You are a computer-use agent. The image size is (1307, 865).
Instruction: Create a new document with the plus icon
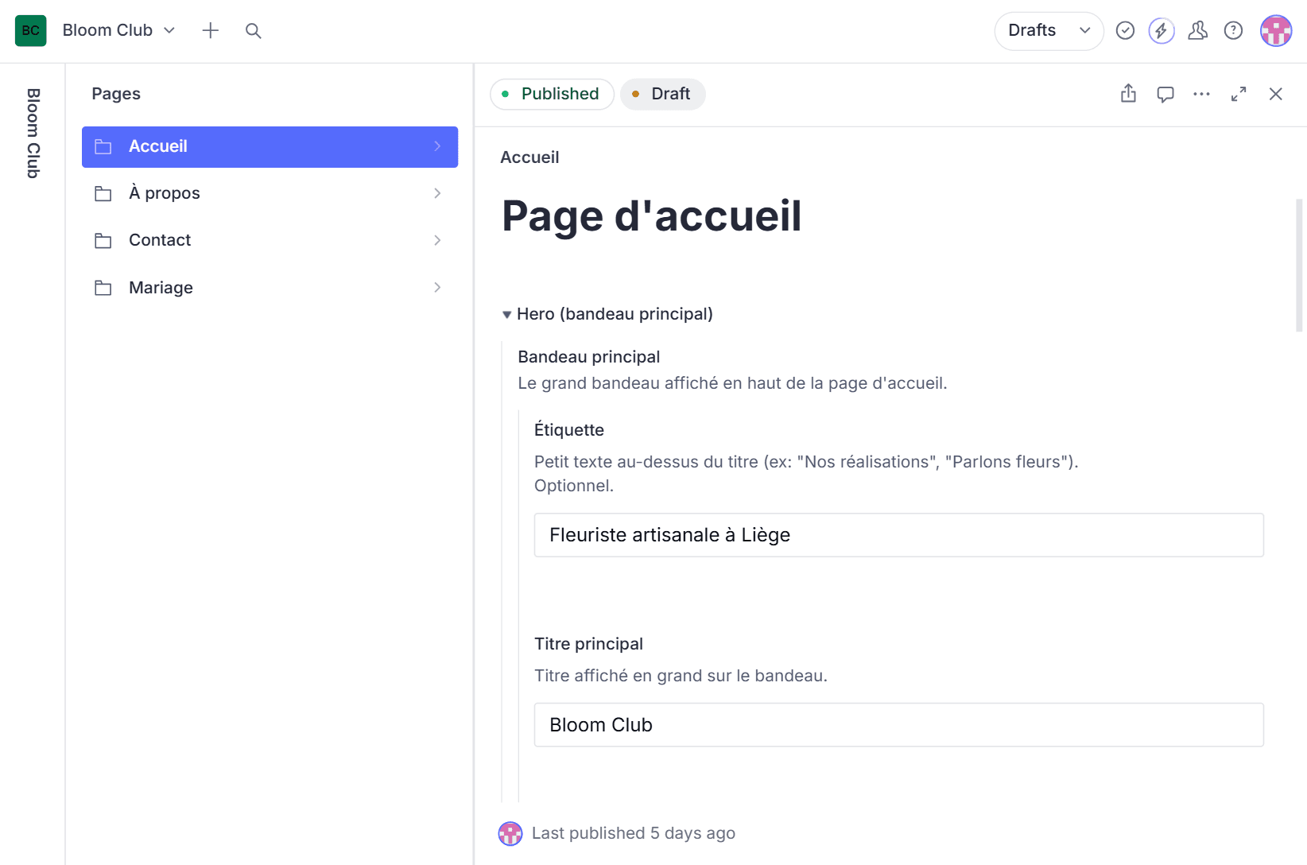coord(210,30)
